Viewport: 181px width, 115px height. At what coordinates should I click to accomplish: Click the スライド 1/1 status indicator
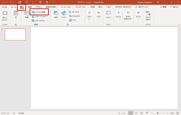[x=5, y=113]
